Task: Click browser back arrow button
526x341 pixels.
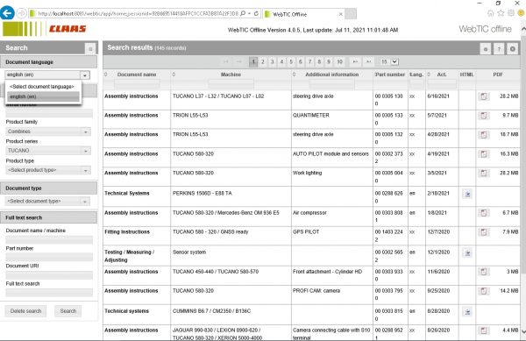Action: [7, 13]
